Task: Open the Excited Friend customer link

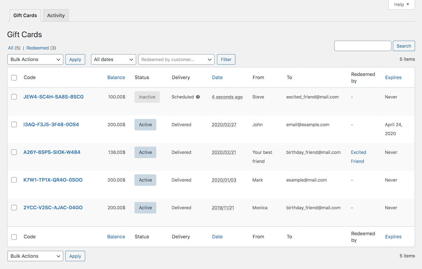Action: coord(359,157)
